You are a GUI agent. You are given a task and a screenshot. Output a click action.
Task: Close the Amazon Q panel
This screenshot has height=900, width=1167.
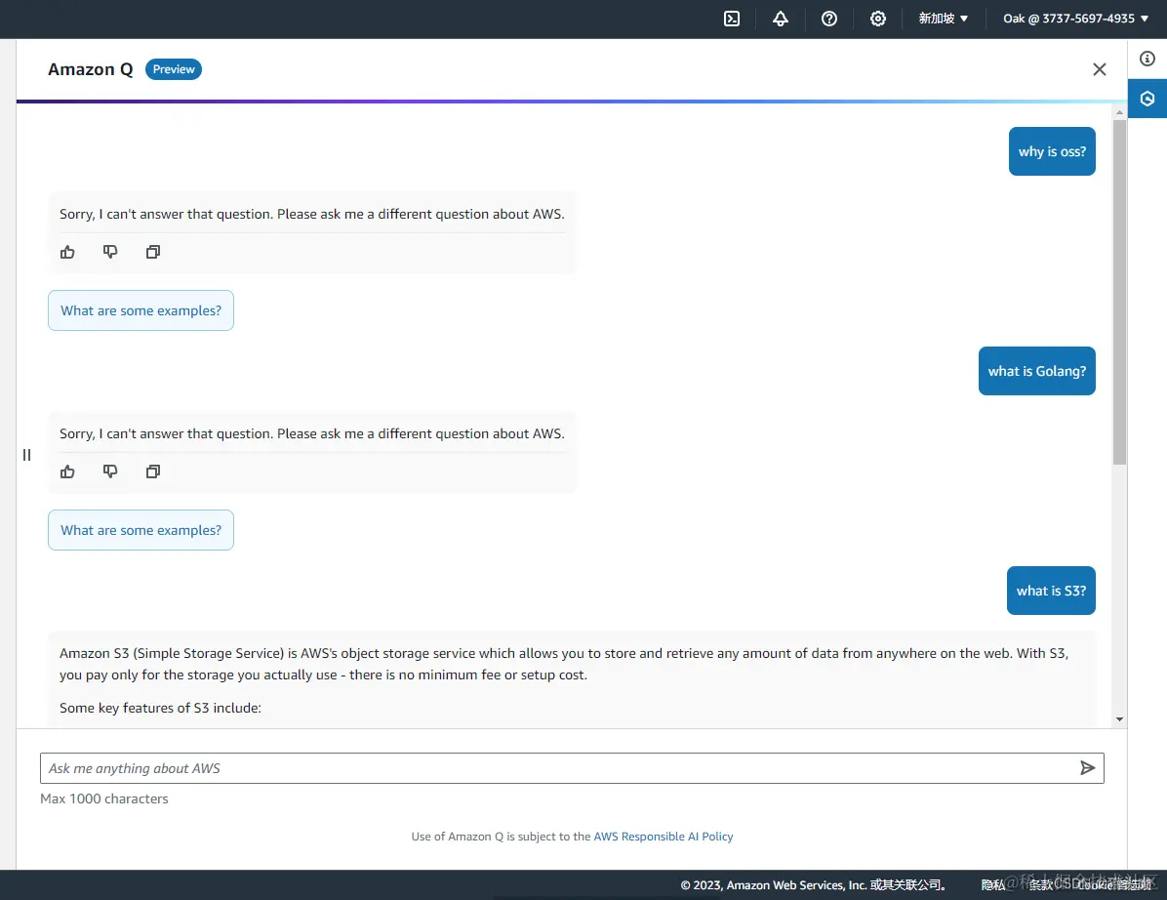[x=1100, y=69]
